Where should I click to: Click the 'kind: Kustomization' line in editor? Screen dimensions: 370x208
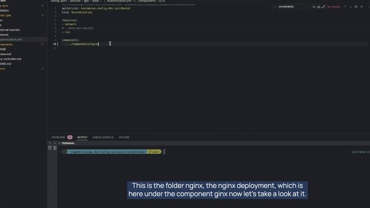(77, 12)
